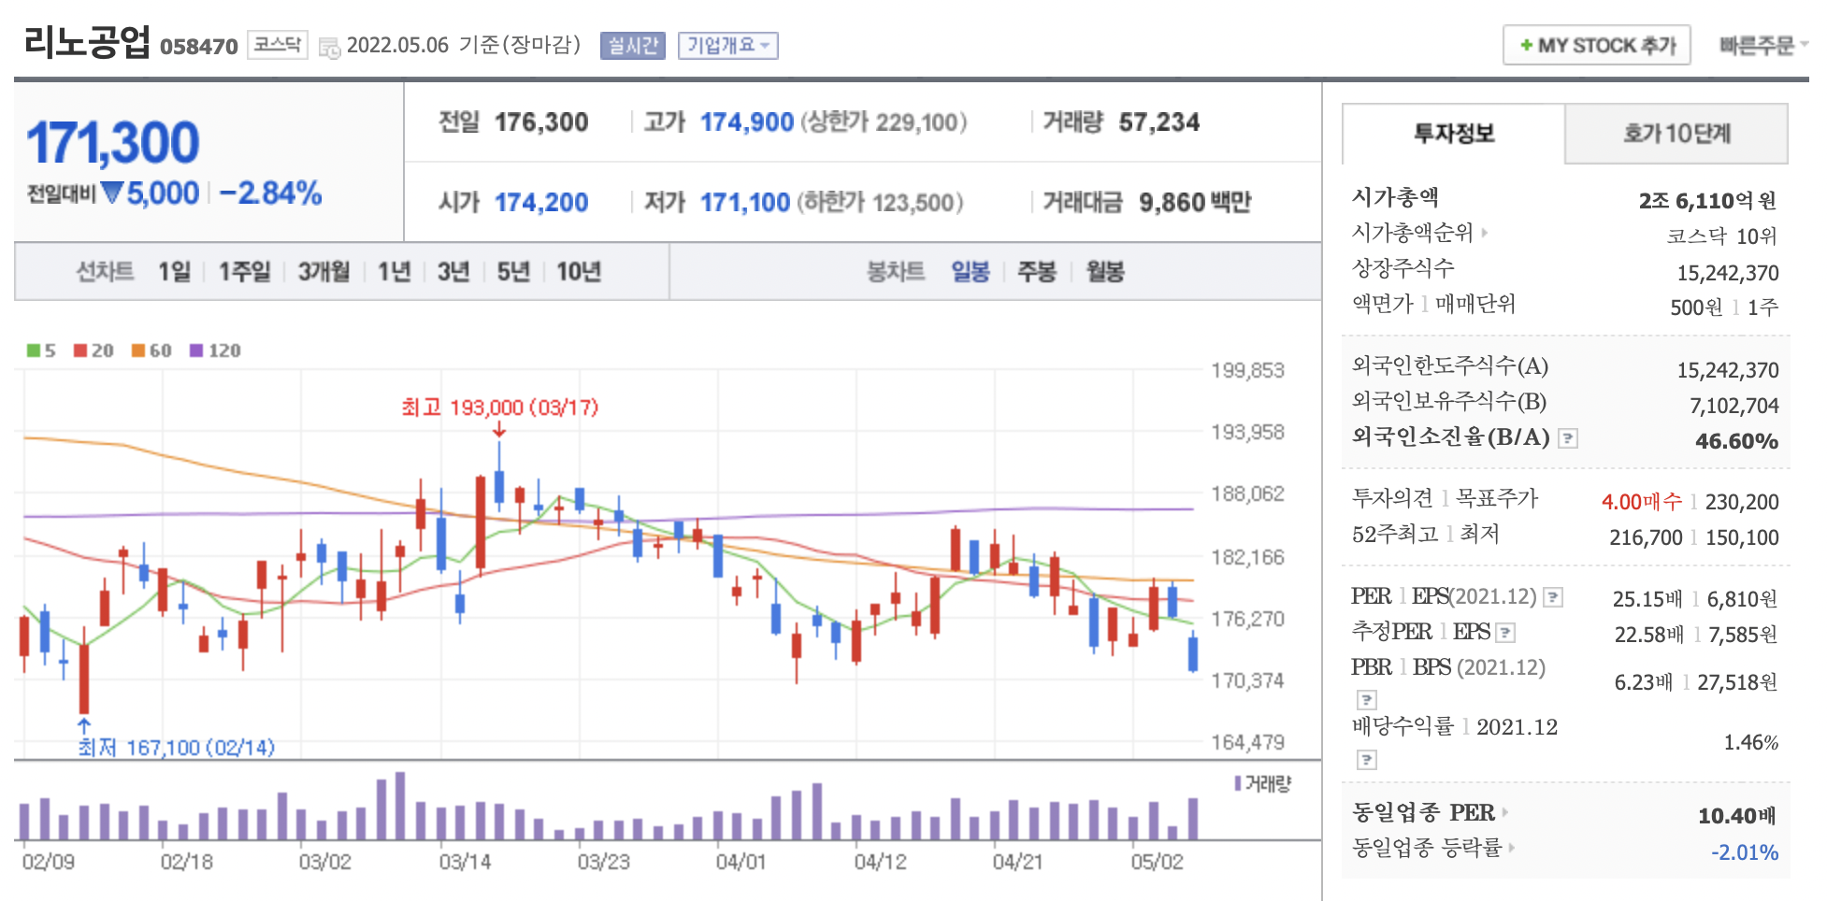The width and height of the screenshot is (1827, 901).
Task: Click the 리노공업 stock name
Action: pyautogui.click(x=86, y=42)
